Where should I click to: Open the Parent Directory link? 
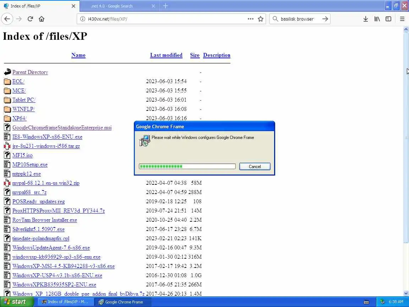(30, 72)
